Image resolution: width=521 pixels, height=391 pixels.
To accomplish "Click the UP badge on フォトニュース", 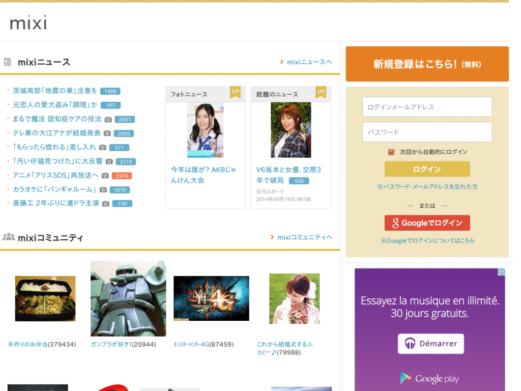I will pyautogui.click(x=235, y=92).
